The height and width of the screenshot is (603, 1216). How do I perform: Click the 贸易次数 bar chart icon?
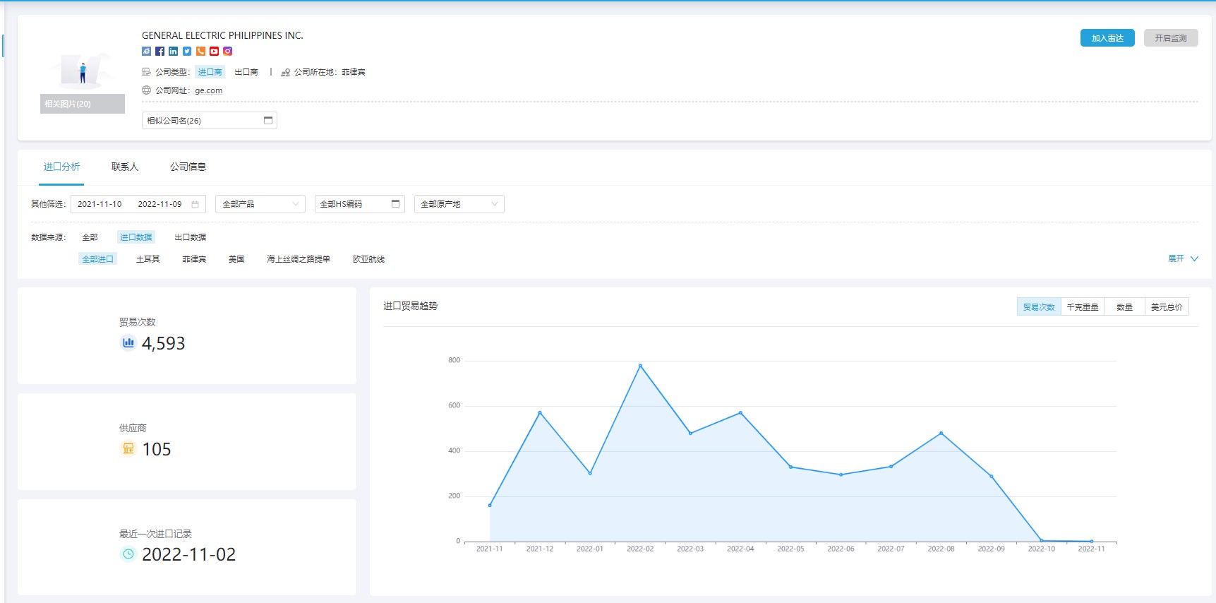coord(128,343)
